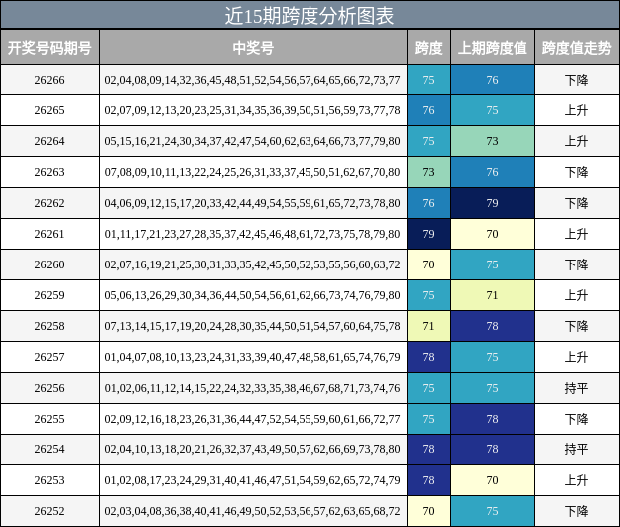620x527 pixels.
Task: Select period number 26260
Action: (x=49, y=264)
